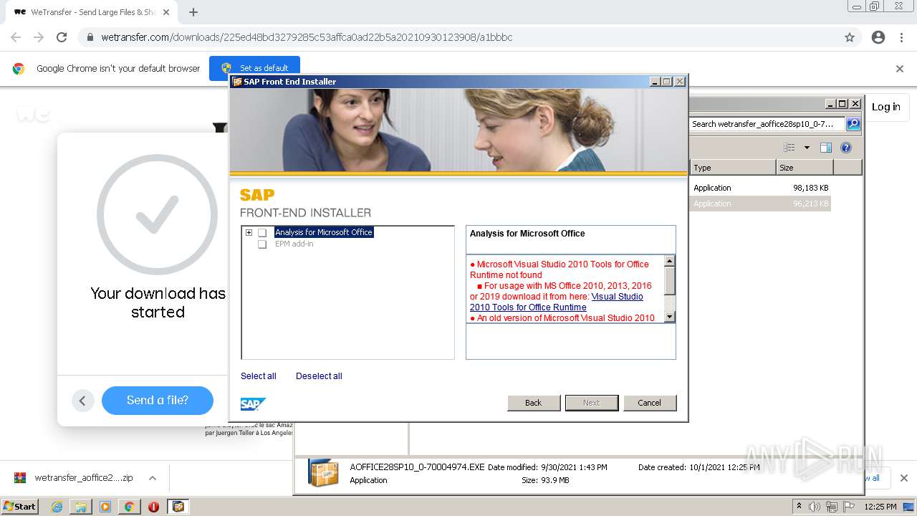Click the Select all link
The height and width of the screenshot is (516, 917).
pos(258,376)
